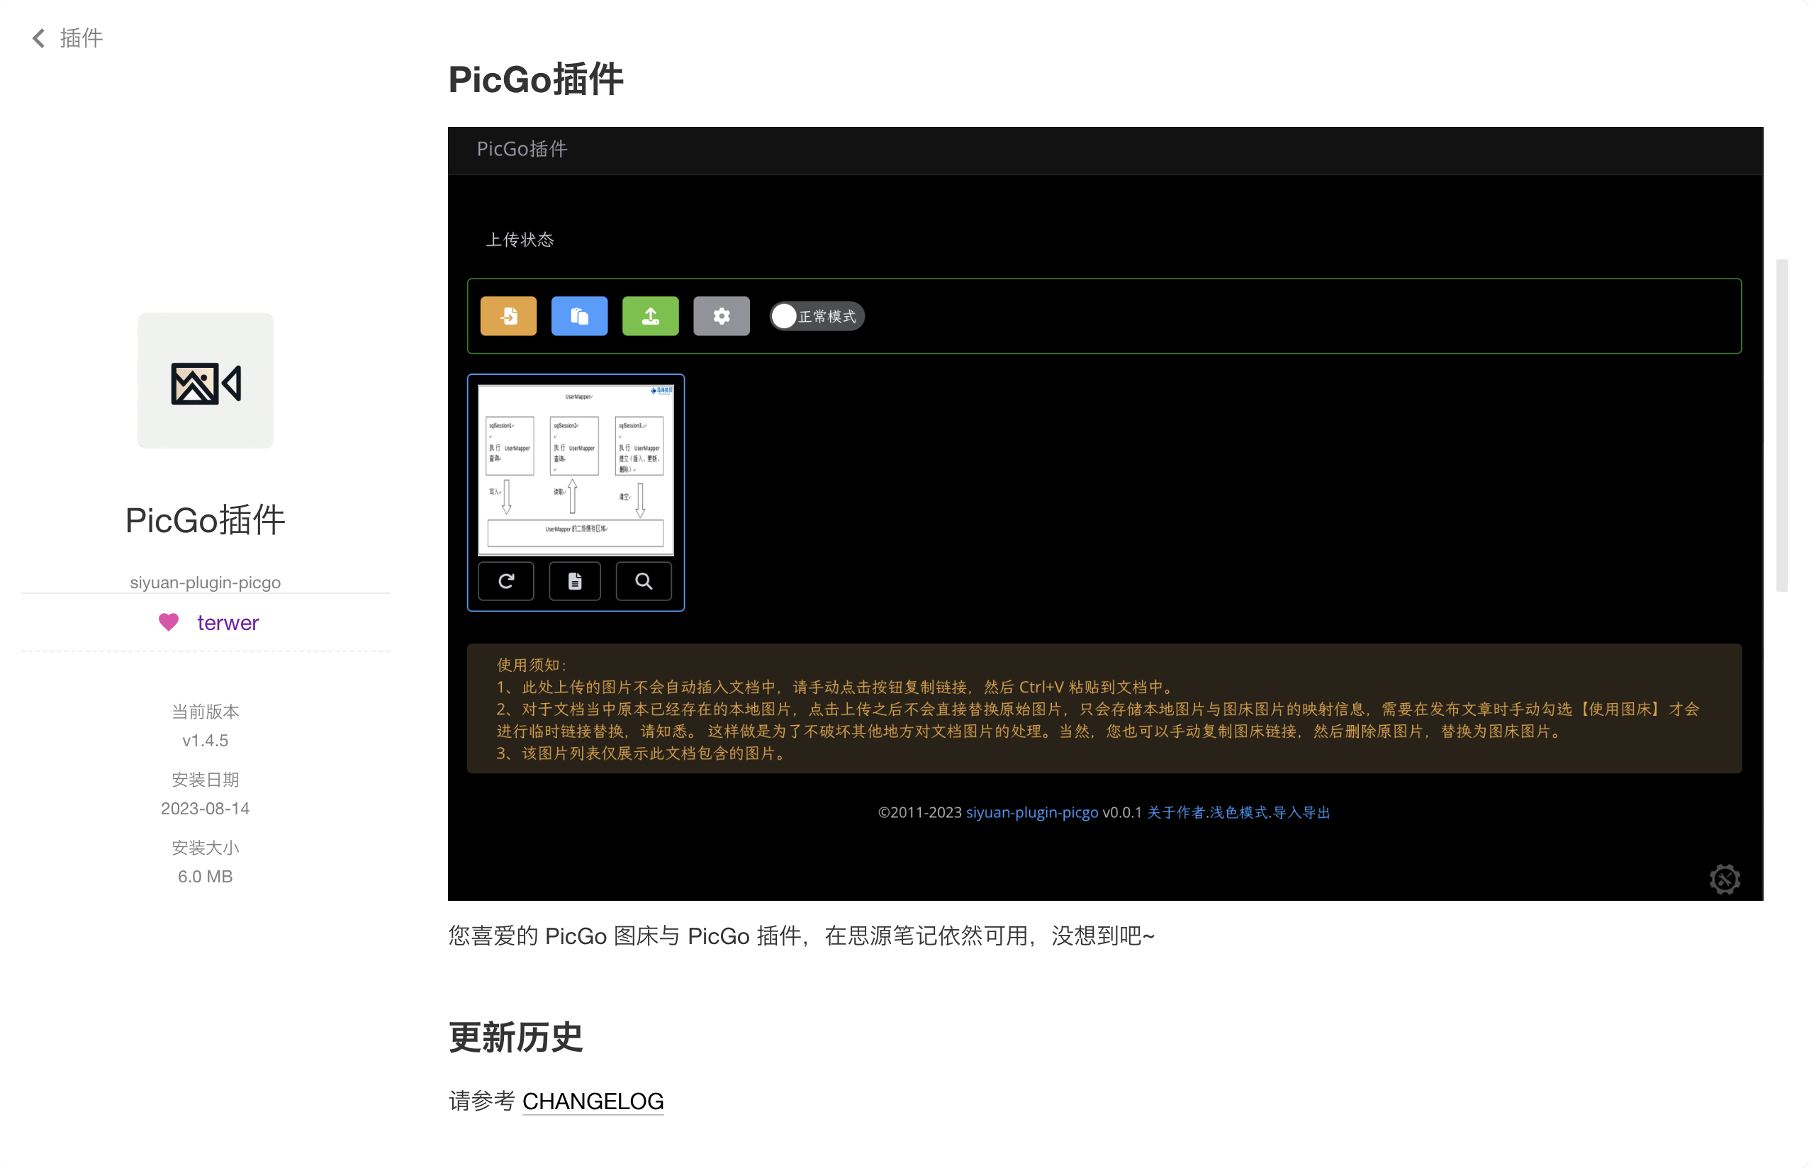
Task: Open the CHANGELOG link
Action: pos(593,1101)
